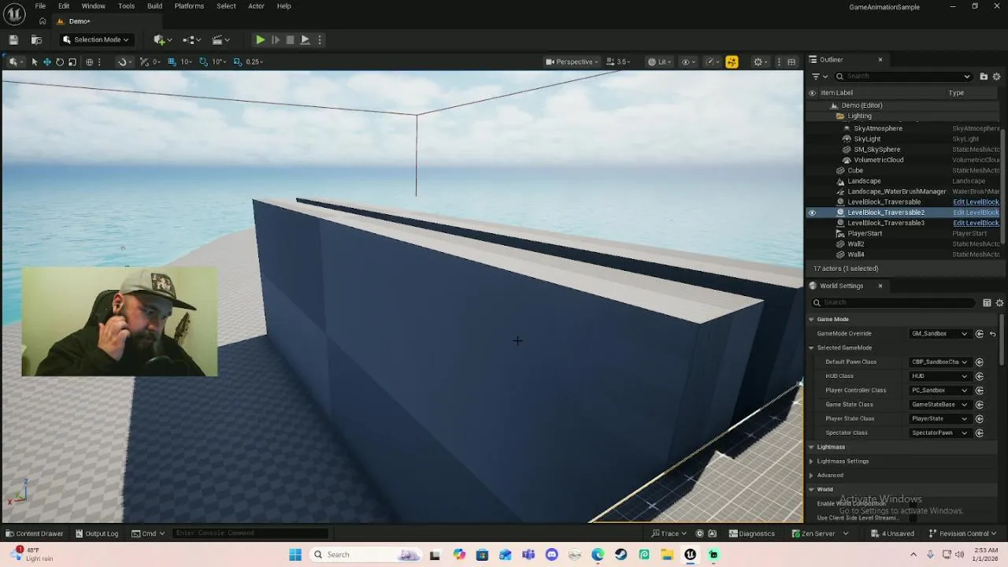
Task: Open the Outliner filter options
Action: coord(819,76)
